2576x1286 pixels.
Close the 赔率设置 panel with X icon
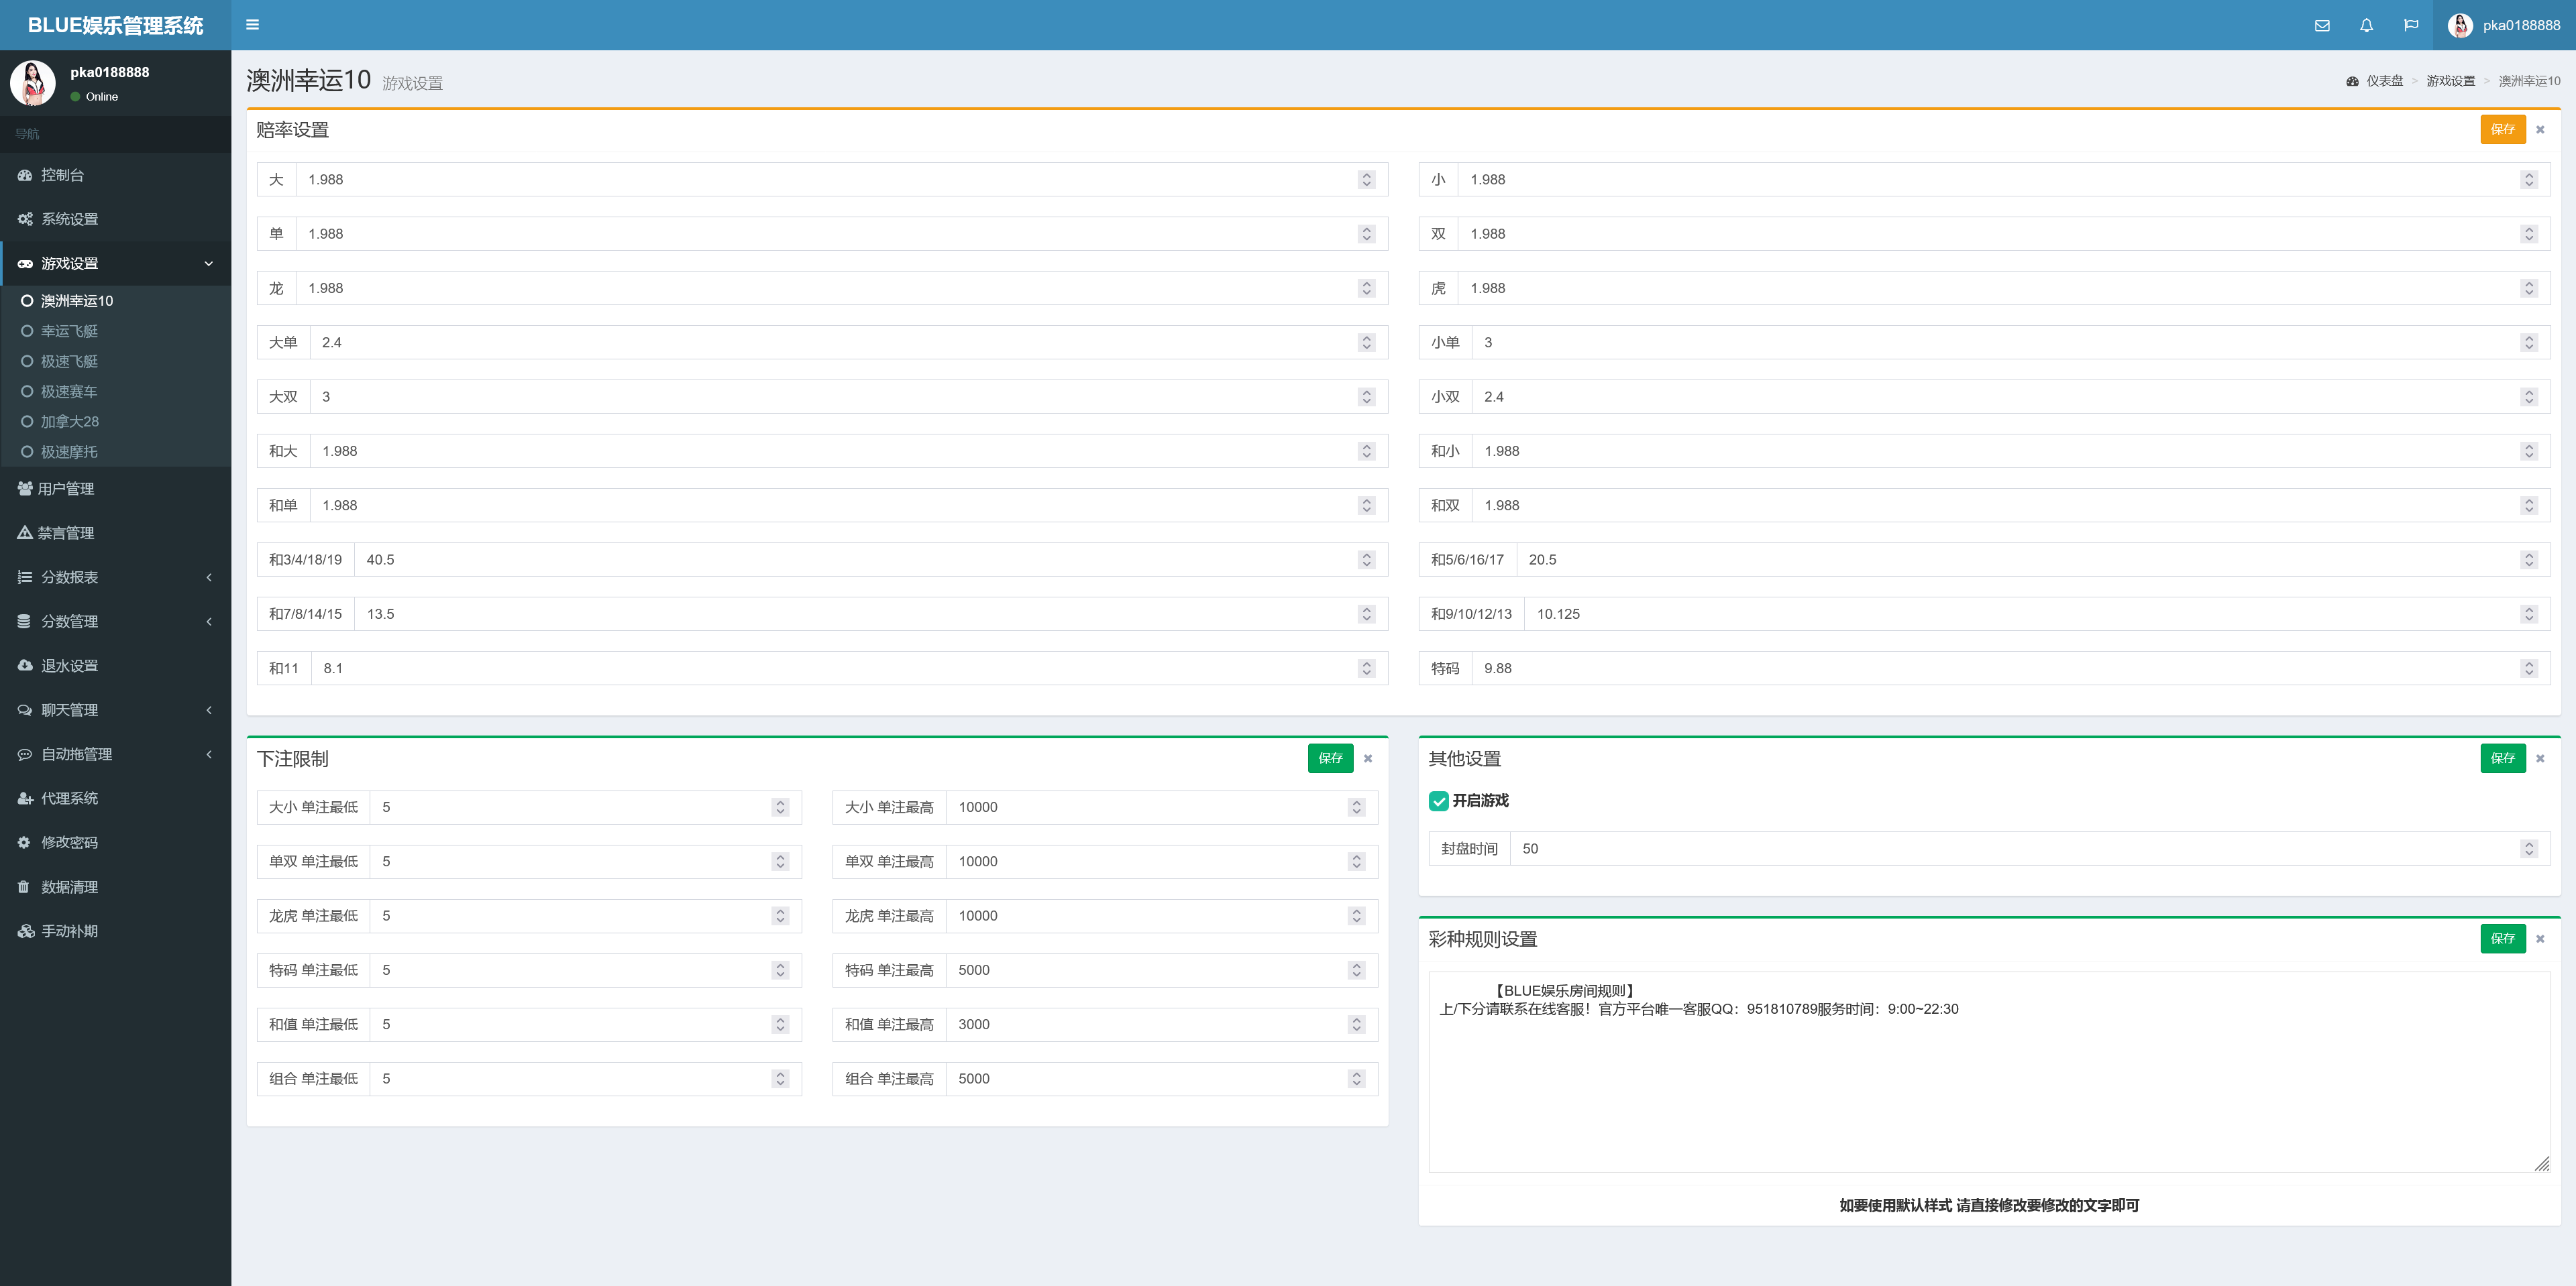coord(2540,130)
